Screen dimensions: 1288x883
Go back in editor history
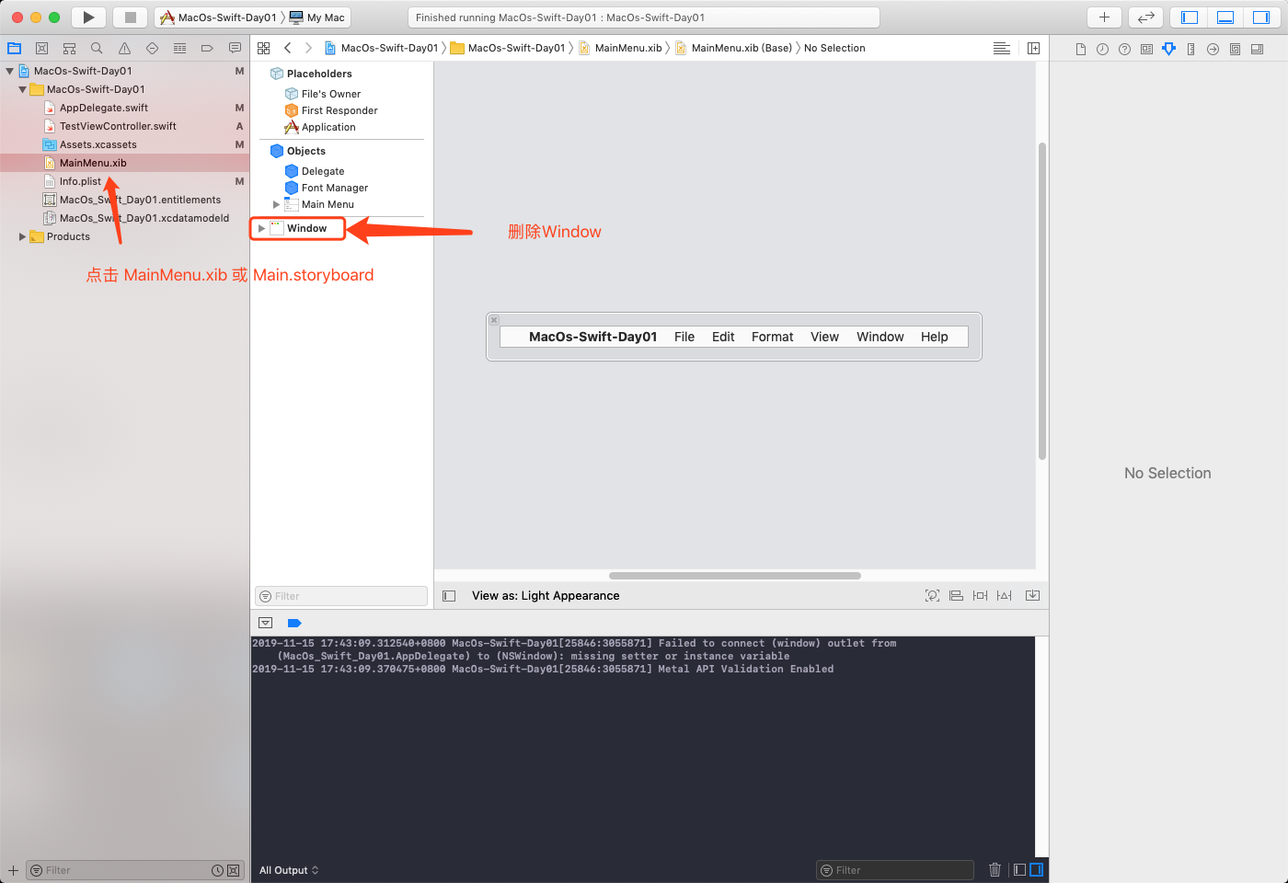[288, 48]
